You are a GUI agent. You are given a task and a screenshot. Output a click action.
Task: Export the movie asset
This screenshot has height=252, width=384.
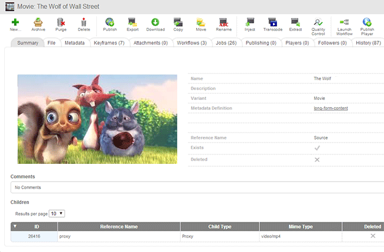pos(132,24)
